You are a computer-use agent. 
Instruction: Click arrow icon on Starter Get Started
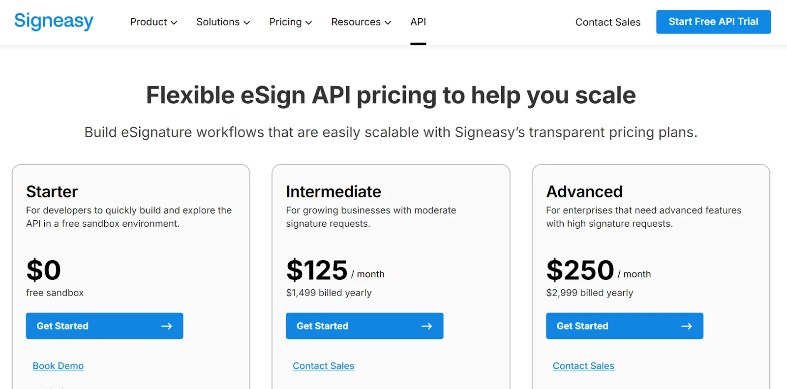point(167,326)
